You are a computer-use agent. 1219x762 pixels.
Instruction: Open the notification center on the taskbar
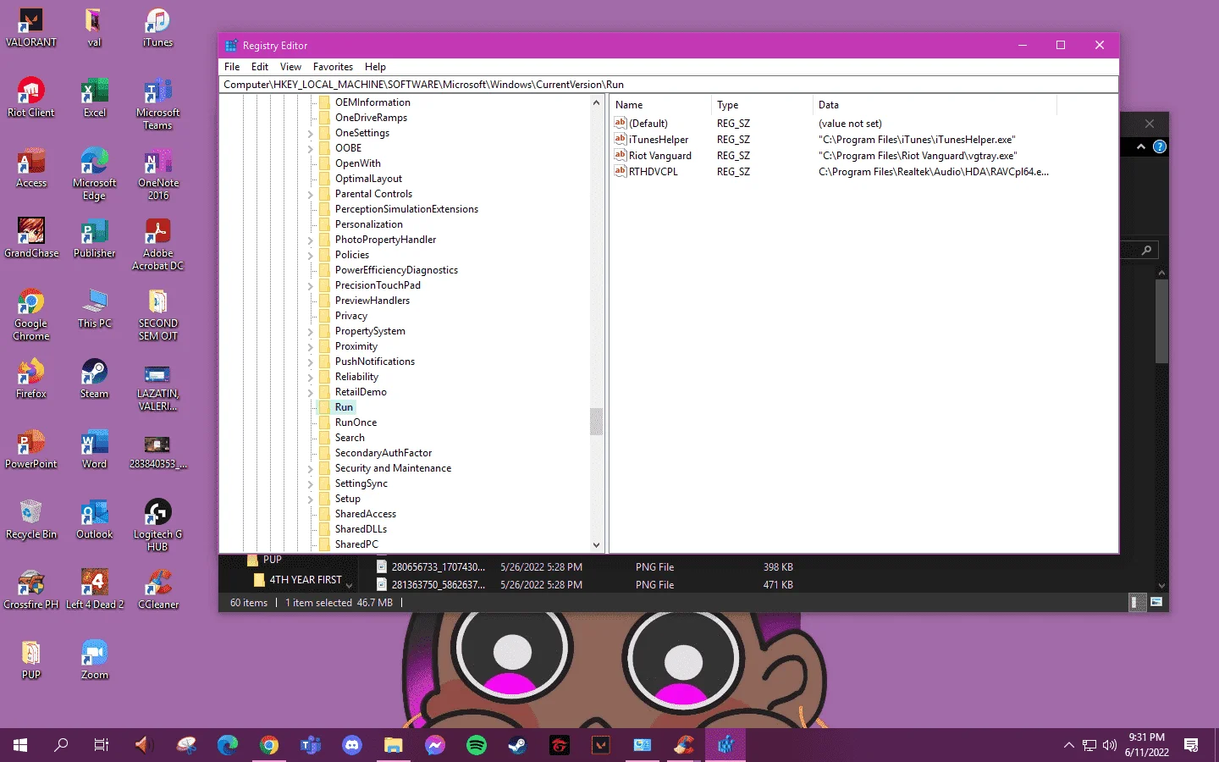pos(1191,745)
